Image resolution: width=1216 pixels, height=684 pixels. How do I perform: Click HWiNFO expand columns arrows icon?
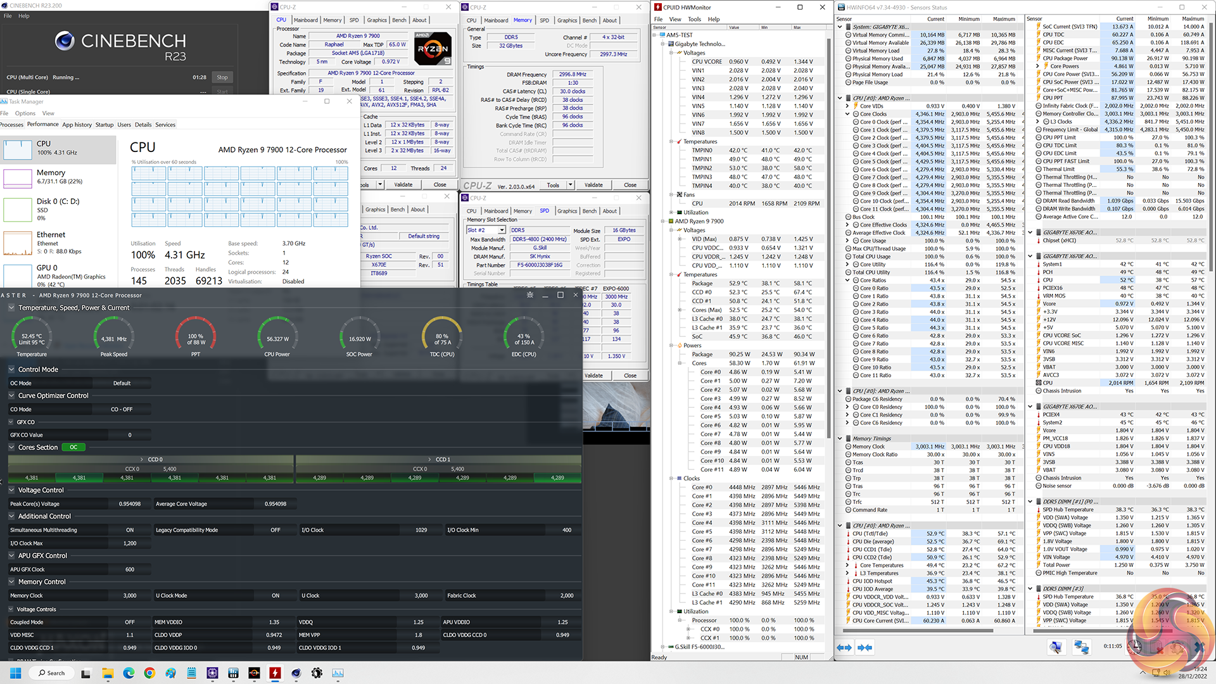[844, 647]
